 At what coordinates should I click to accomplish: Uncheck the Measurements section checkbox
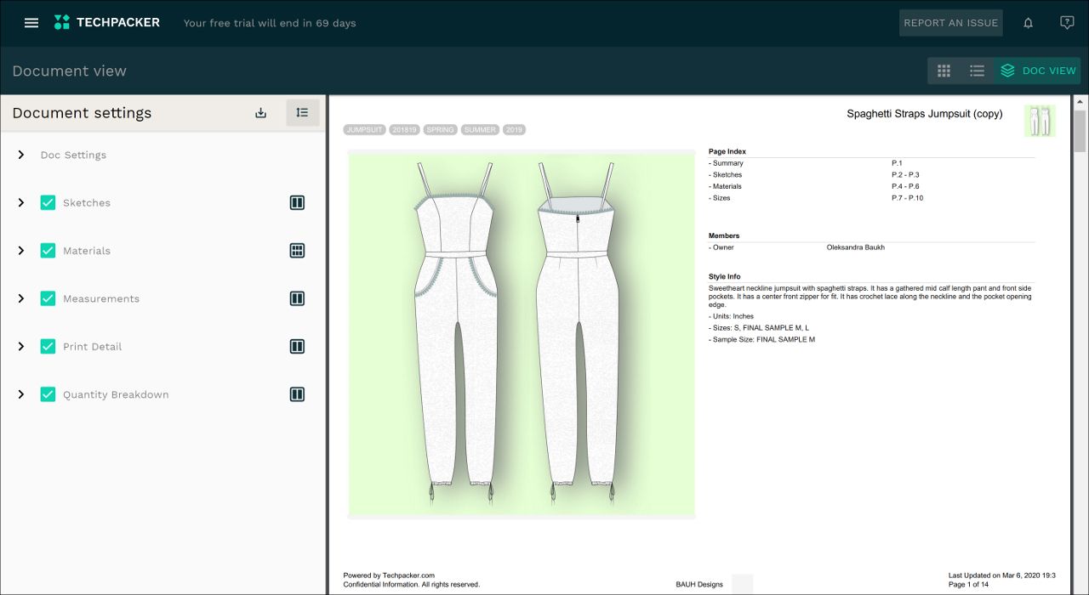pyautogui.click(x=48, y=298)
